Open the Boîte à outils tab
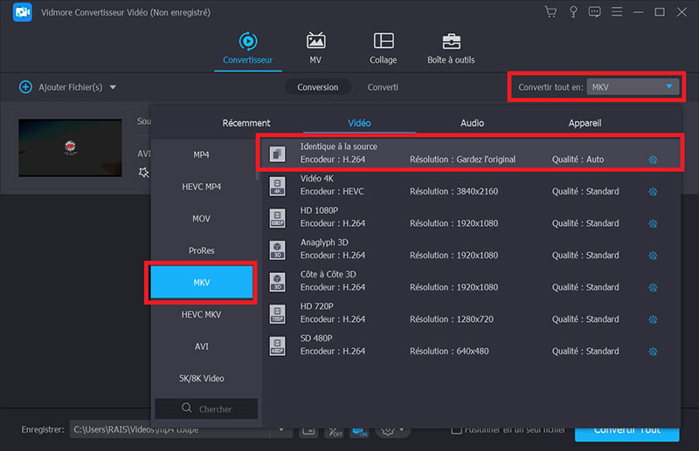Screen dimensions: 699x451 pyautogui.click(x=451, y=49)
